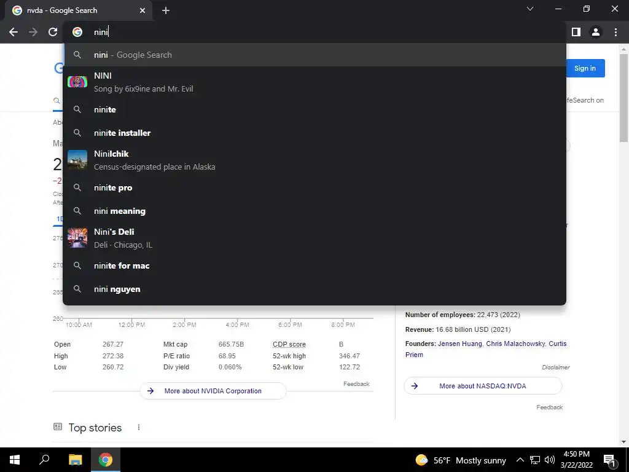Open the Chrome profile icon
Screen dimensions: 629x472
click(596, 32)
